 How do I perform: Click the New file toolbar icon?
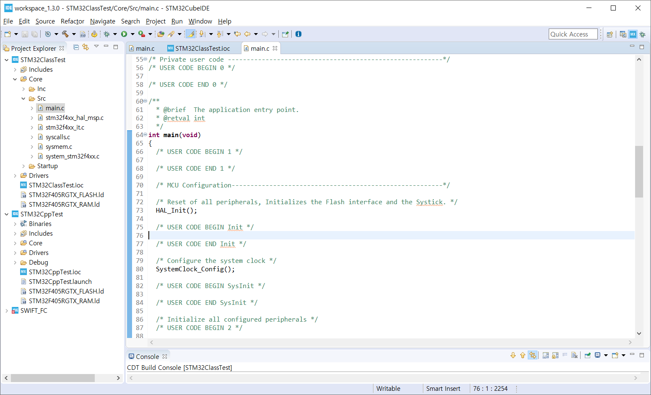click(8, 34)
